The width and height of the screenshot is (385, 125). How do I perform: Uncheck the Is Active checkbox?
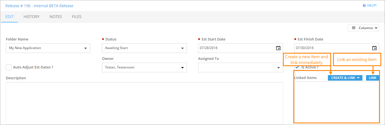pos(297,67)
